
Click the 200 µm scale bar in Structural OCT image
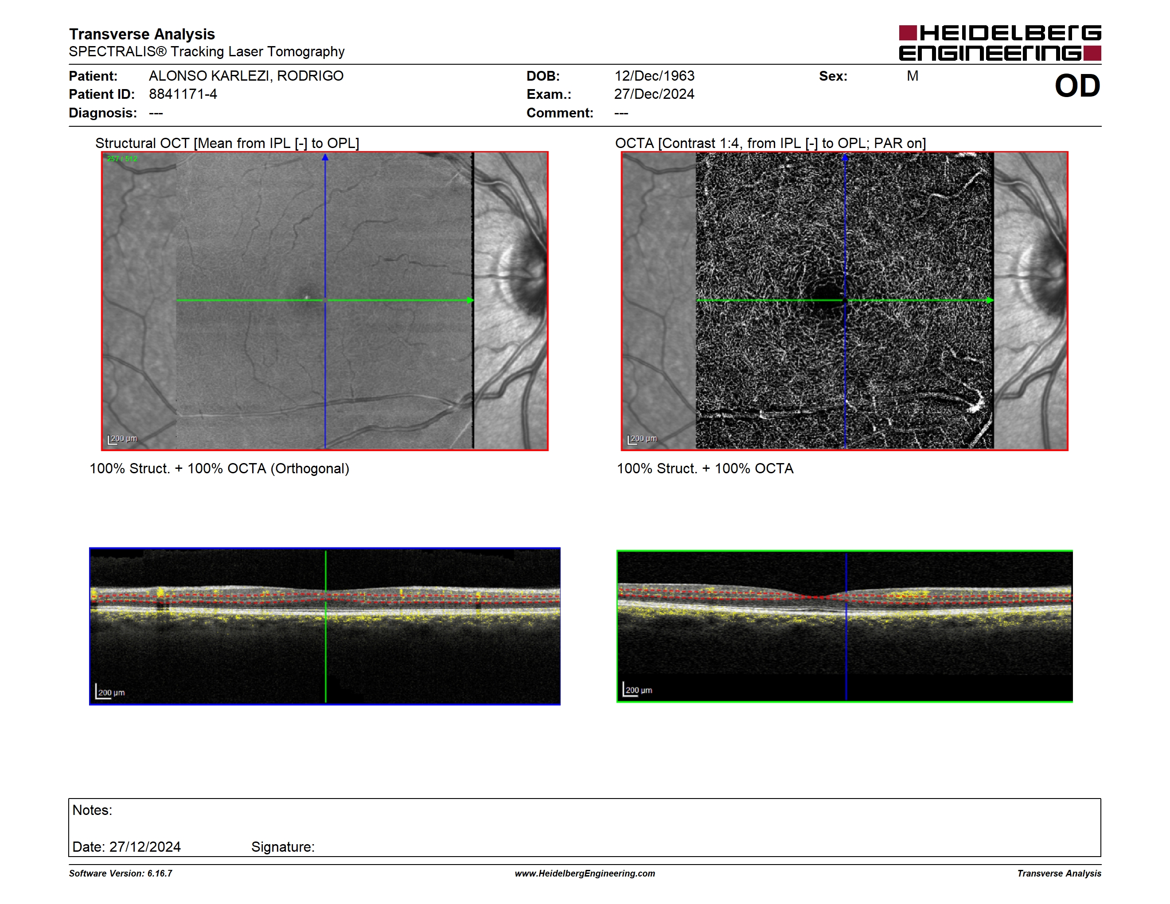pyautogui.click(x=122, y=439)
